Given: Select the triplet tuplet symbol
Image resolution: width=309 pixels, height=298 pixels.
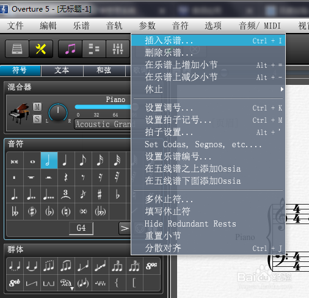Looking at the screenshot, I should point(66,194).
